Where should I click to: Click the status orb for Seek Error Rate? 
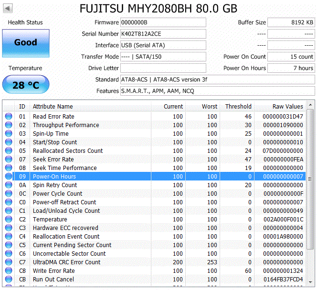9,159
